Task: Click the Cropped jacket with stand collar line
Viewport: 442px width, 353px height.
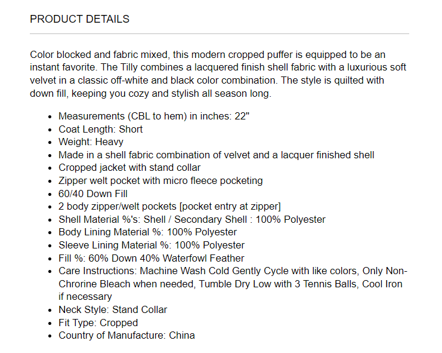Action: pos(129,168)
